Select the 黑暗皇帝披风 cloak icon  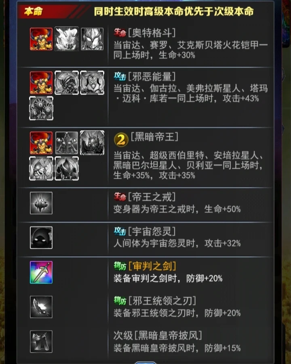pyautogui.click(x=41, y=341)
